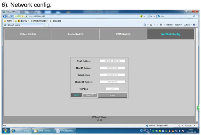Click the Apply button
The width and height of the screenshot is (201, 135).
[x=113, y=95]
